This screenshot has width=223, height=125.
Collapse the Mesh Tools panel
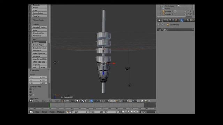[x=33, y=20]
